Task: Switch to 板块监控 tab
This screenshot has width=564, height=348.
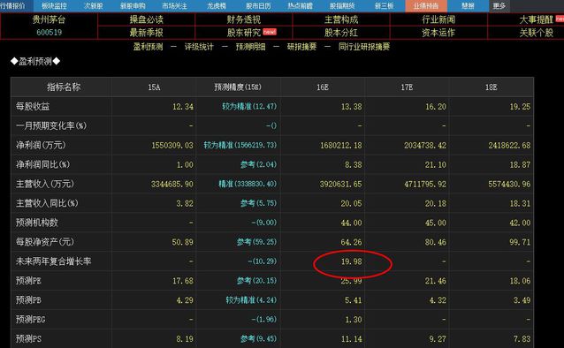Action: click(x=54, y=6)
